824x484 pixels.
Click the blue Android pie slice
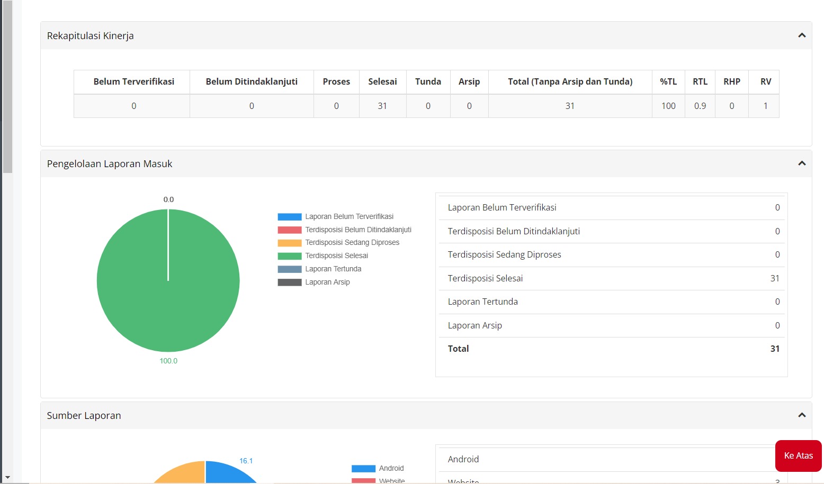tap(228, 472)
